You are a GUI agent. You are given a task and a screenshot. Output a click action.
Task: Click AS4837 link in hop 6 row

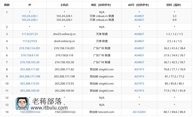pos(139,55)
